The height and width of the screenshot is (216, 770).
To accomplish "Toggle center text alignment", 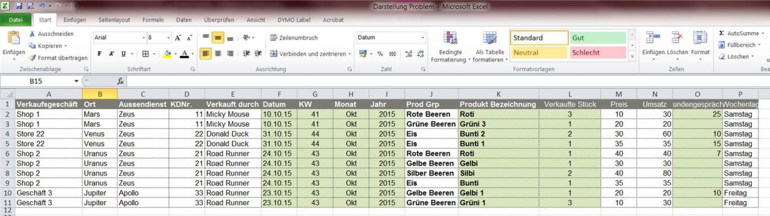I will [218, 54].
